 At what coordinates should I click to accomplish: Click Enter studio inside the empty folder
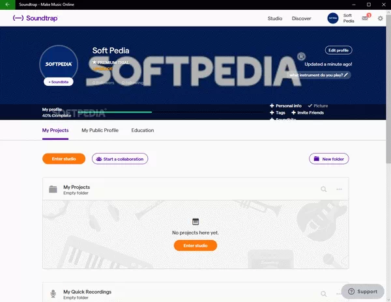point(195,245)
